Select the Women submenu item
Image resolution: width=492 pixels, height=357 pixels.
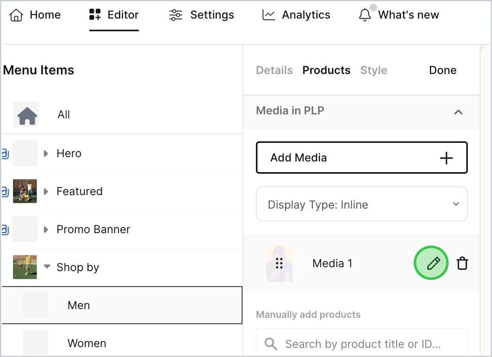click(122, 342)
